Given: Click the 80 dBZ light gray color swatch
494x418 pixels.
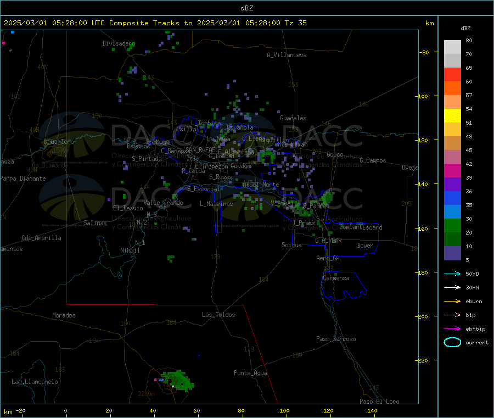Looking at the screenshot, I should point(452,47).
